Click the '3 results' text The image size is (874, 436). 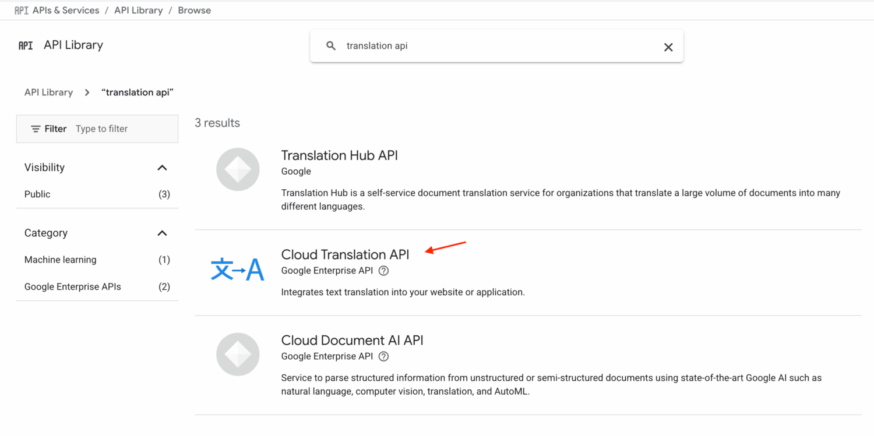[x=217, y=123]
